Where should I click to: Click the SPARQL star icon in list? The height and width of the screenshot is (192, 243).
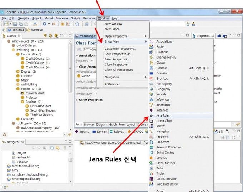point(151,158)
